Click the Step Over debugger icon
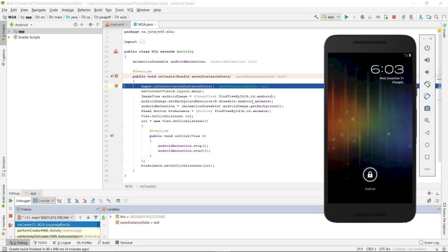This screenshot has width=448, height=252. coord(69,201)
